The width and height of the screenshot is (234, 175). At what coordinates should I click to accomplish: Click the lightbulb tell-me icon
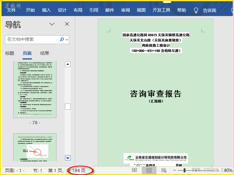pyautogui.click(x=196, y=10)
